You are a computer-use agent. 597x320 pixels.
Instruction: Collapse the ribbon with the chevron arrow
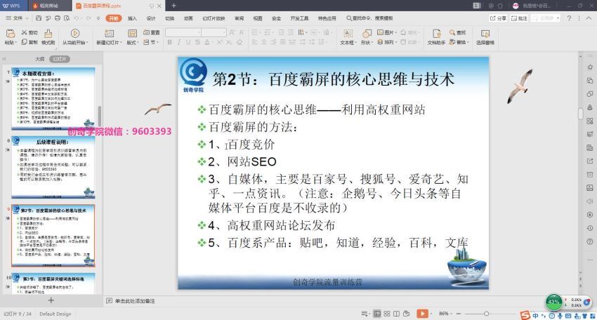(x=589, y=18)
